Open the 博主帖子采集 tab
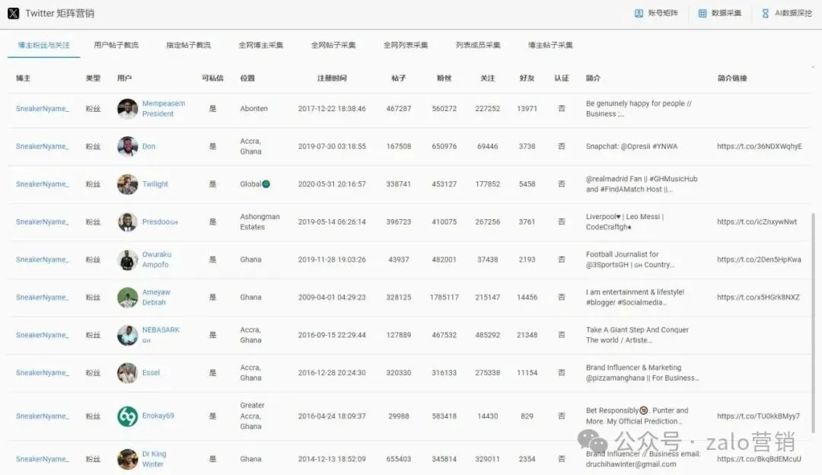This screenshot has width=822, height=475. pos(550,46)
